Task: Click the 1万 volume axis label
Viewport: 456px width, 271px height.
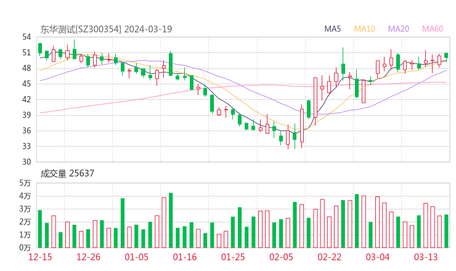Action: 25,235
